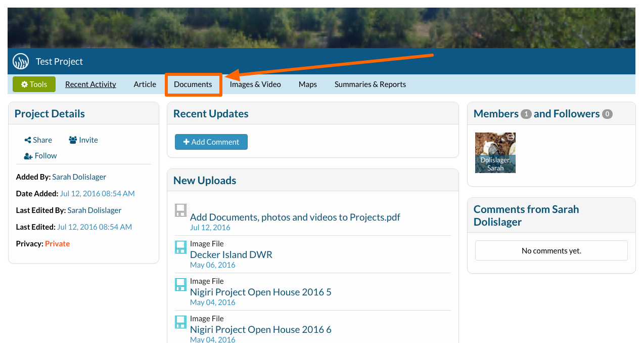The width and height of the screenshot is (643, 343).
Task: Switch to the Documents tab
Action: coord(193,84)
